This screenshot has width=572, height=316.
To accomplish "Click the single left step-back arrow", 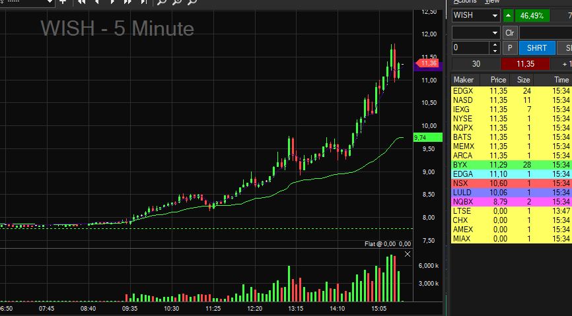I will [x=97, y=2].
